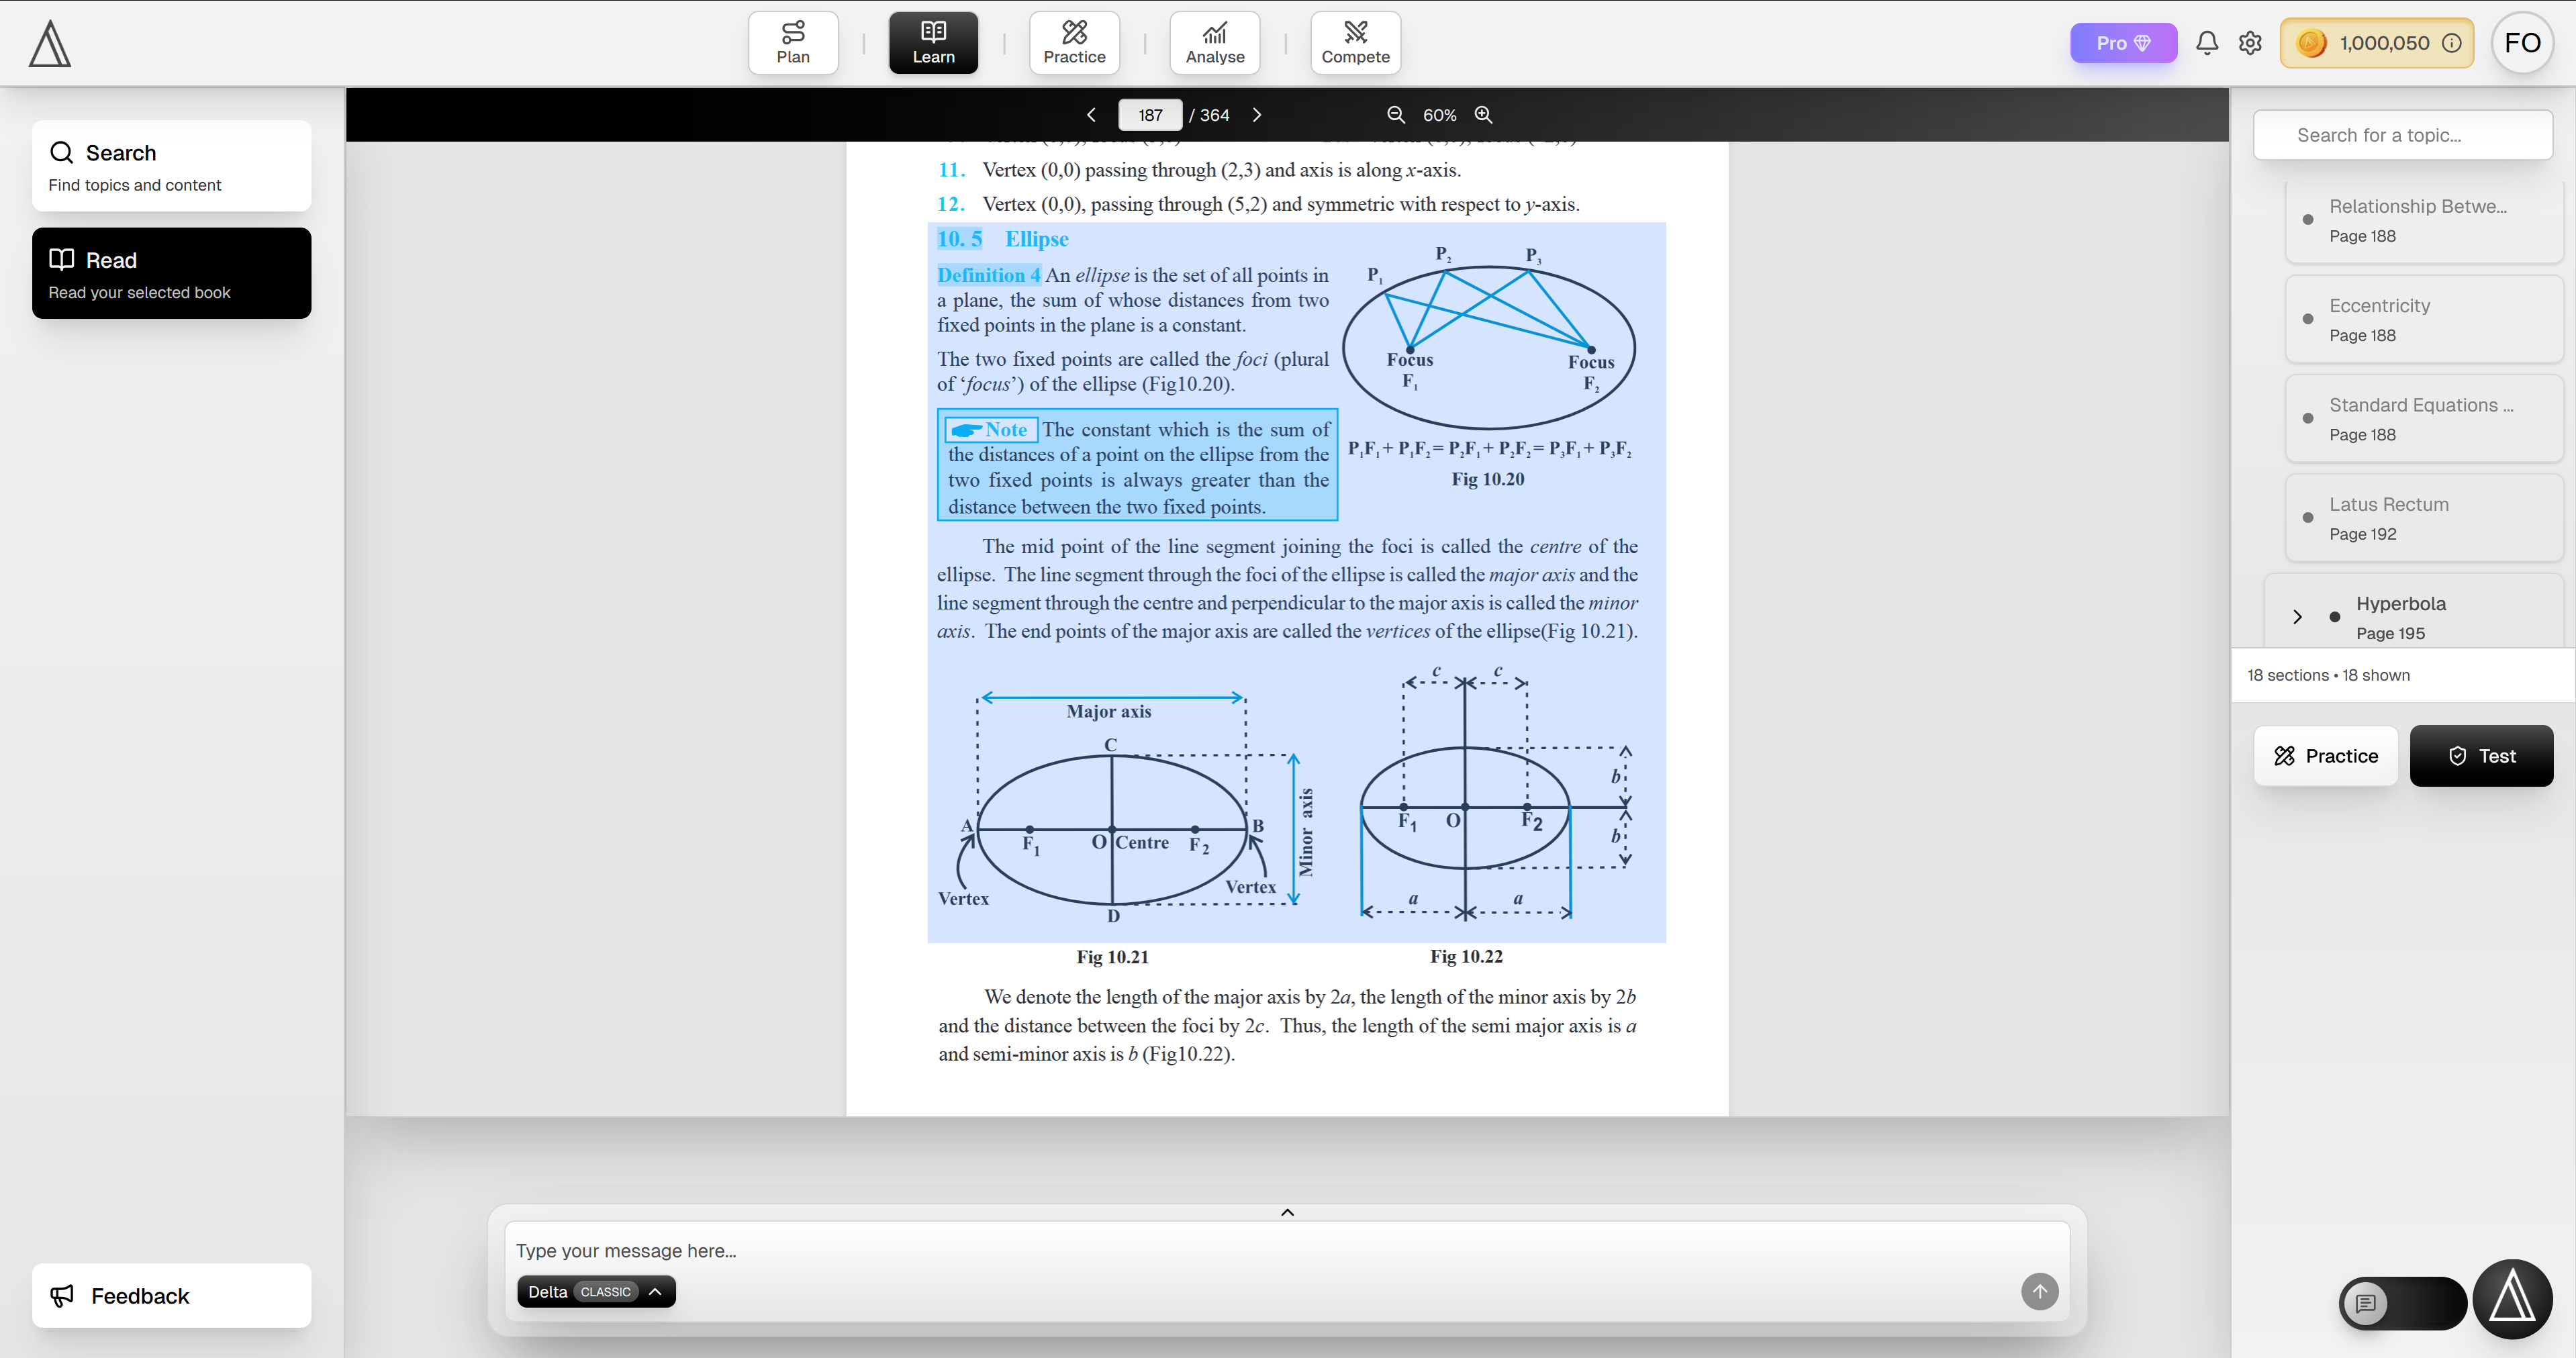Expand the Hyperbola section
This screenshot has width=2576, height=1358.
[2297, 617]
